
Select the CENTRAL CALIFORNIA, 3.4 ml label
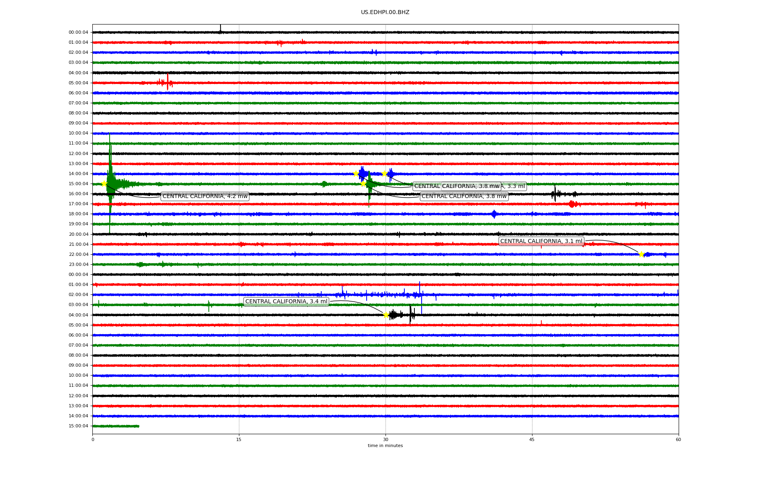coord(286,302)
